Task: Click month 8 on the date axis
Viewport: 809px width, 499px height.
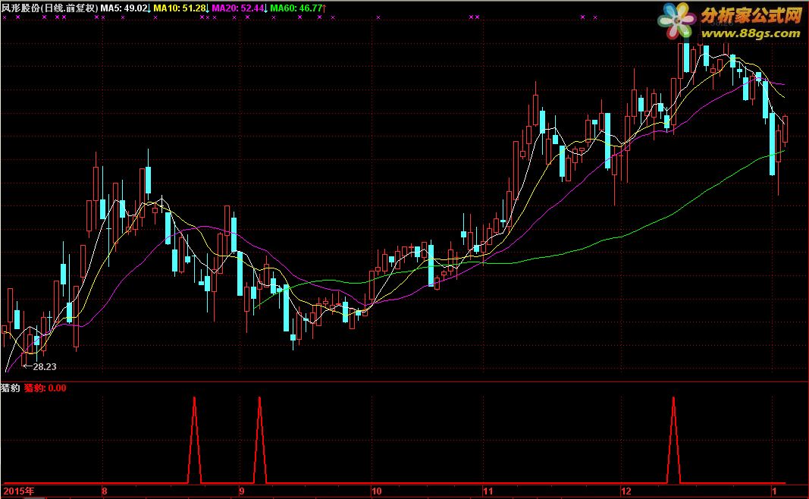Action: (105, 491)
